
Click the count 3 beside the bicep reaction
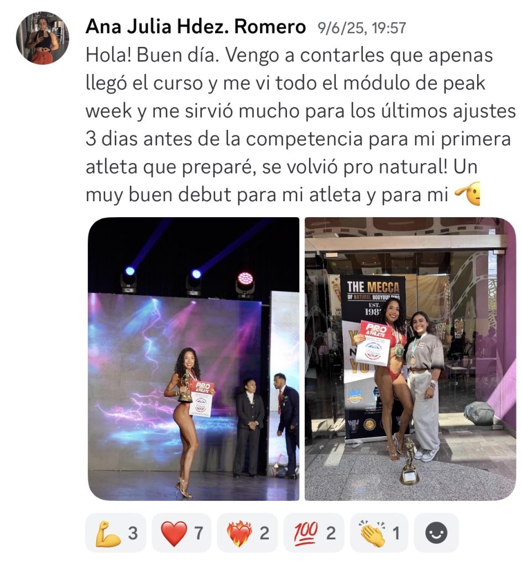133,533
